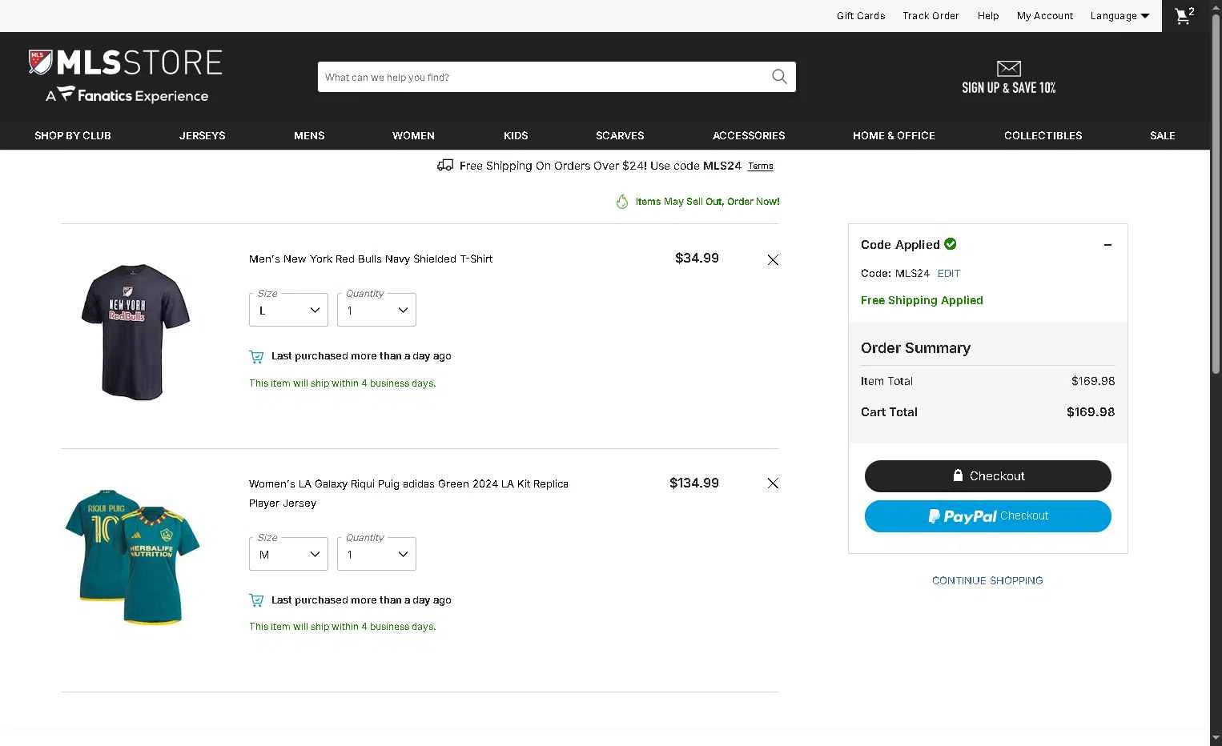This screenshot has width=1222, height=746.
Task: Open Red Bulls T-Shirt product image
Action: tap(135, 331)
